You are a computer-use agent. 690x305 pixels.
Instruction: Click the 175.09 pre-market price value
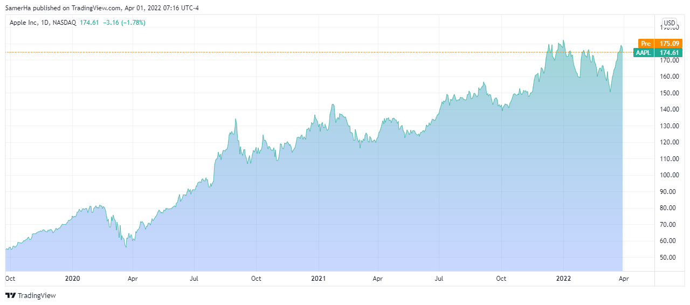pos(668,43)
